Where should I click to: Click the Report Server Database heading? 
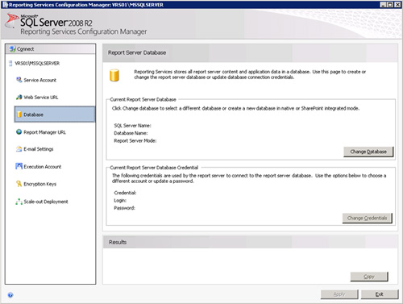coord(137,52)
